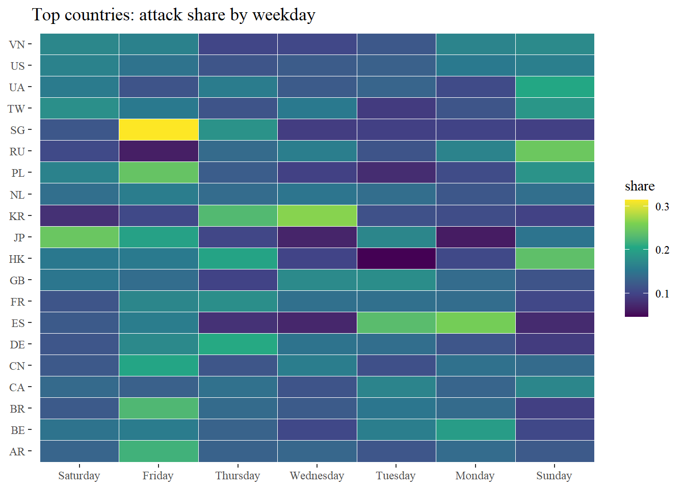The height and width of the screenshot is (489, 685).
Task: Click the BE Monday heatmap cell
Action: point(476,429)
